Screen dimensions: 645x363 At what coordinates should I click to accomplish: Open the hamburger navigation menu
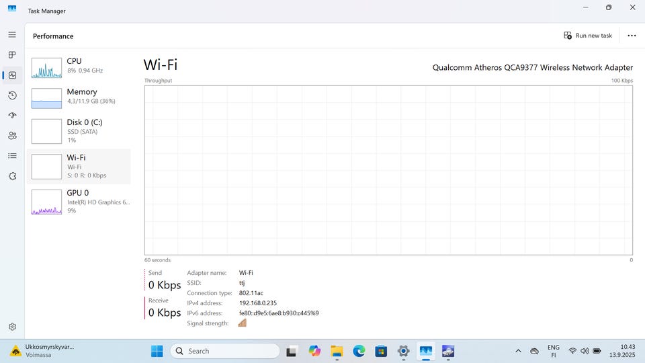12,34
